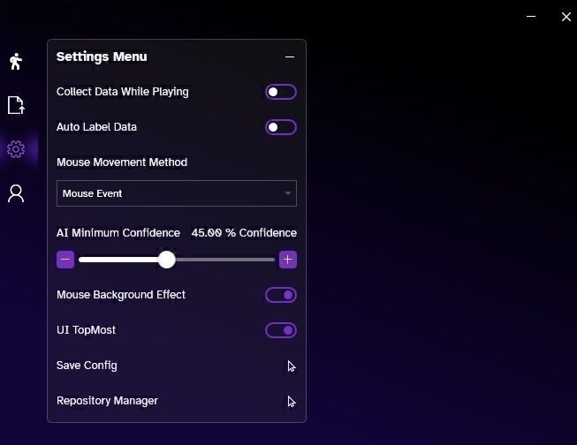Screen dimensions: 577x445
Task: Minimize the application window
Action: [x=532, y=17]
